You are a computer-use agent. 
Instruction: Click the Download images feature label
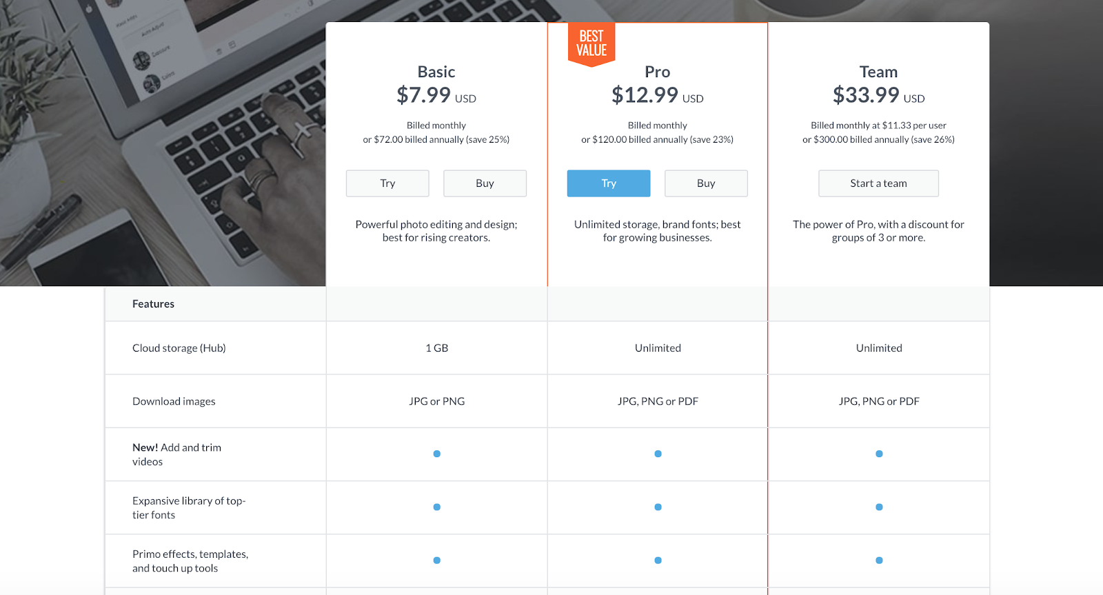[x=174, y=401]
